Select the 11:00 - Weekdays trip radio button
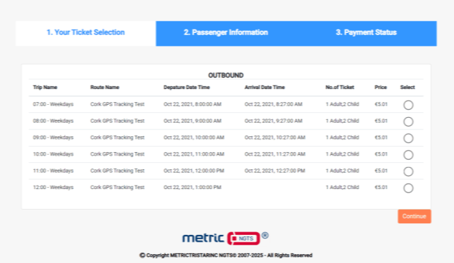Viewport: 454px width, 263px height. tap(408, 171)
